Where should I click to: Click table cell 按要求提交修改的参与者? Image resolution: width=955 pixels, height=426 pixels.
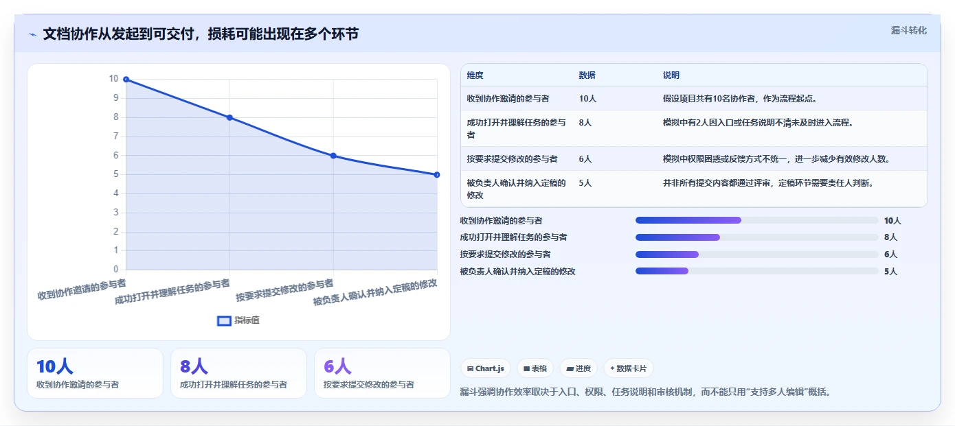point(513,158)
